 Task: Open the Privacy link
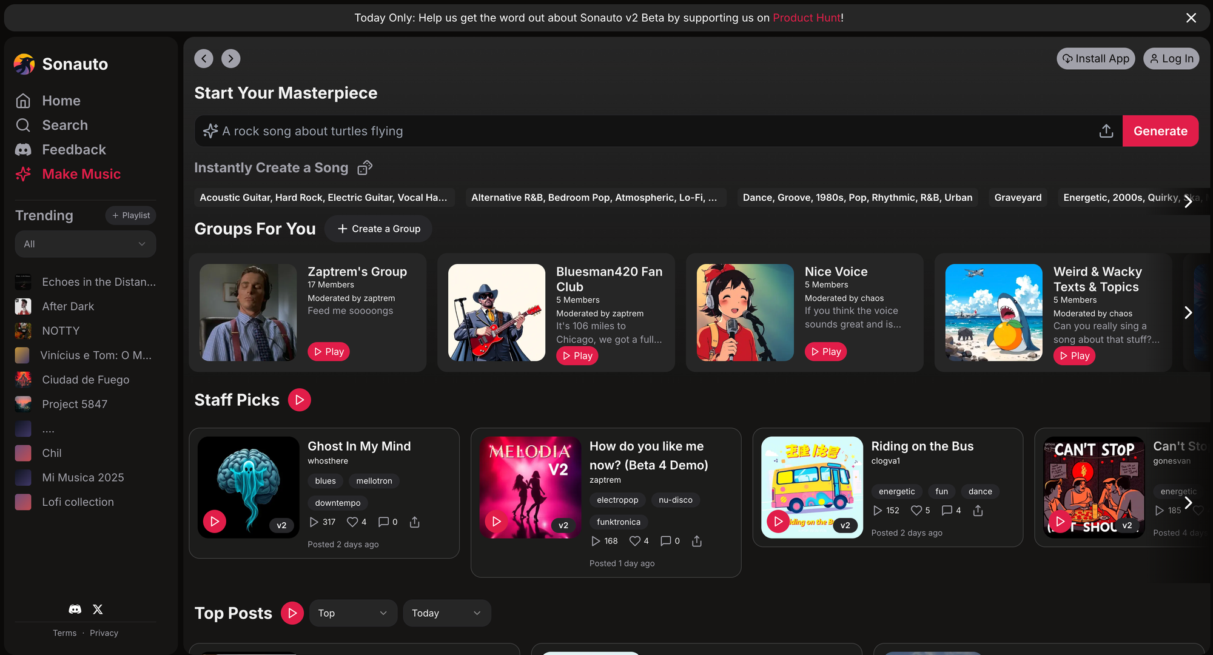104,633
